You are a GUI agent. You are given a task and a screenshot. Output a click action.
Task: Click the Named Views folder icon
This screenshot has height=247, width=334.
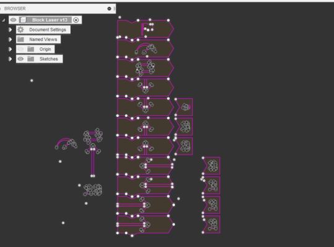coord(20,39)
